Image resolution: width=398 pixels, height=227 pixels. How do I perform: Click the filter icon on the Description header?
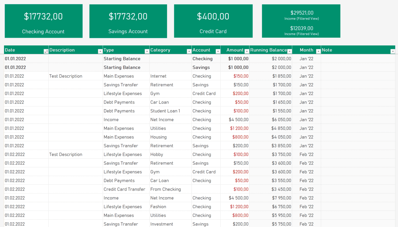click(100, 51)
